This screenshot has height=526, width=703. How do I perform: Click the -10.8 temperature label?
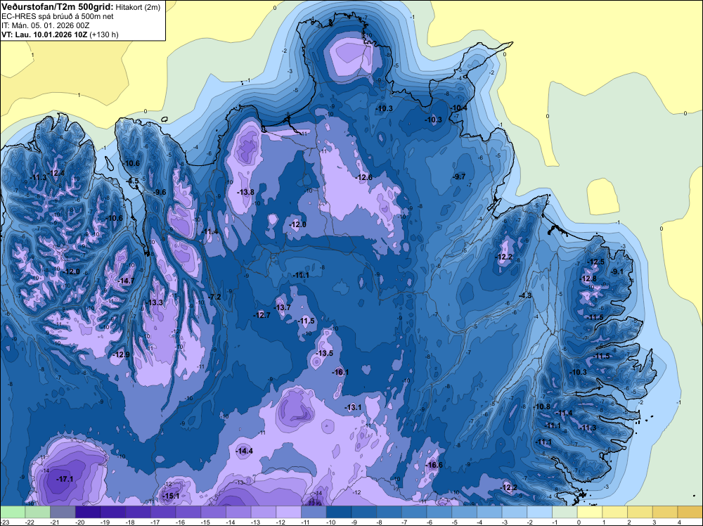[542, 406]
